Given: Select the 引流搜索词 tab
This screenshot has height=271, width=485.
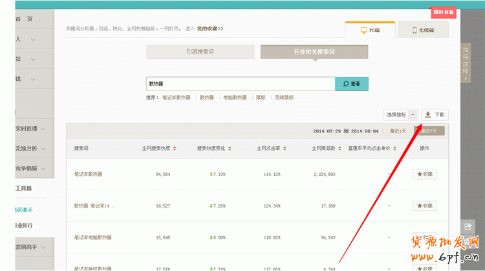Looking at the screenshot, I should click(200, 52).
